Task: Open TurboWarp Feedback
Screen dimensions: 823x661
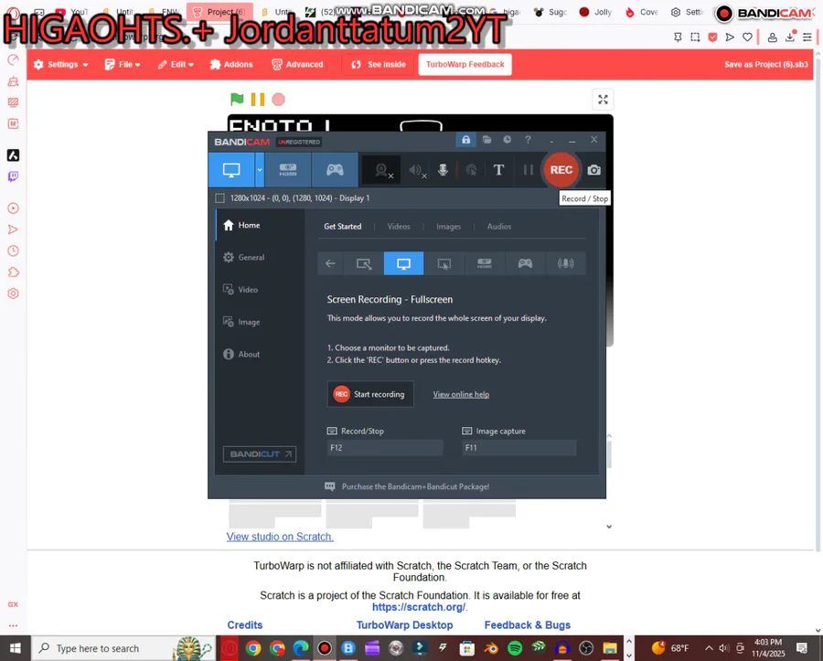Action: (465, 65)
